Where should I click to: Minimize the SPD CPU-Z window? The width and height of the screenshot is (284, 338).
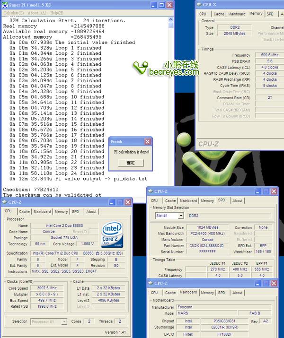(258, 191)
